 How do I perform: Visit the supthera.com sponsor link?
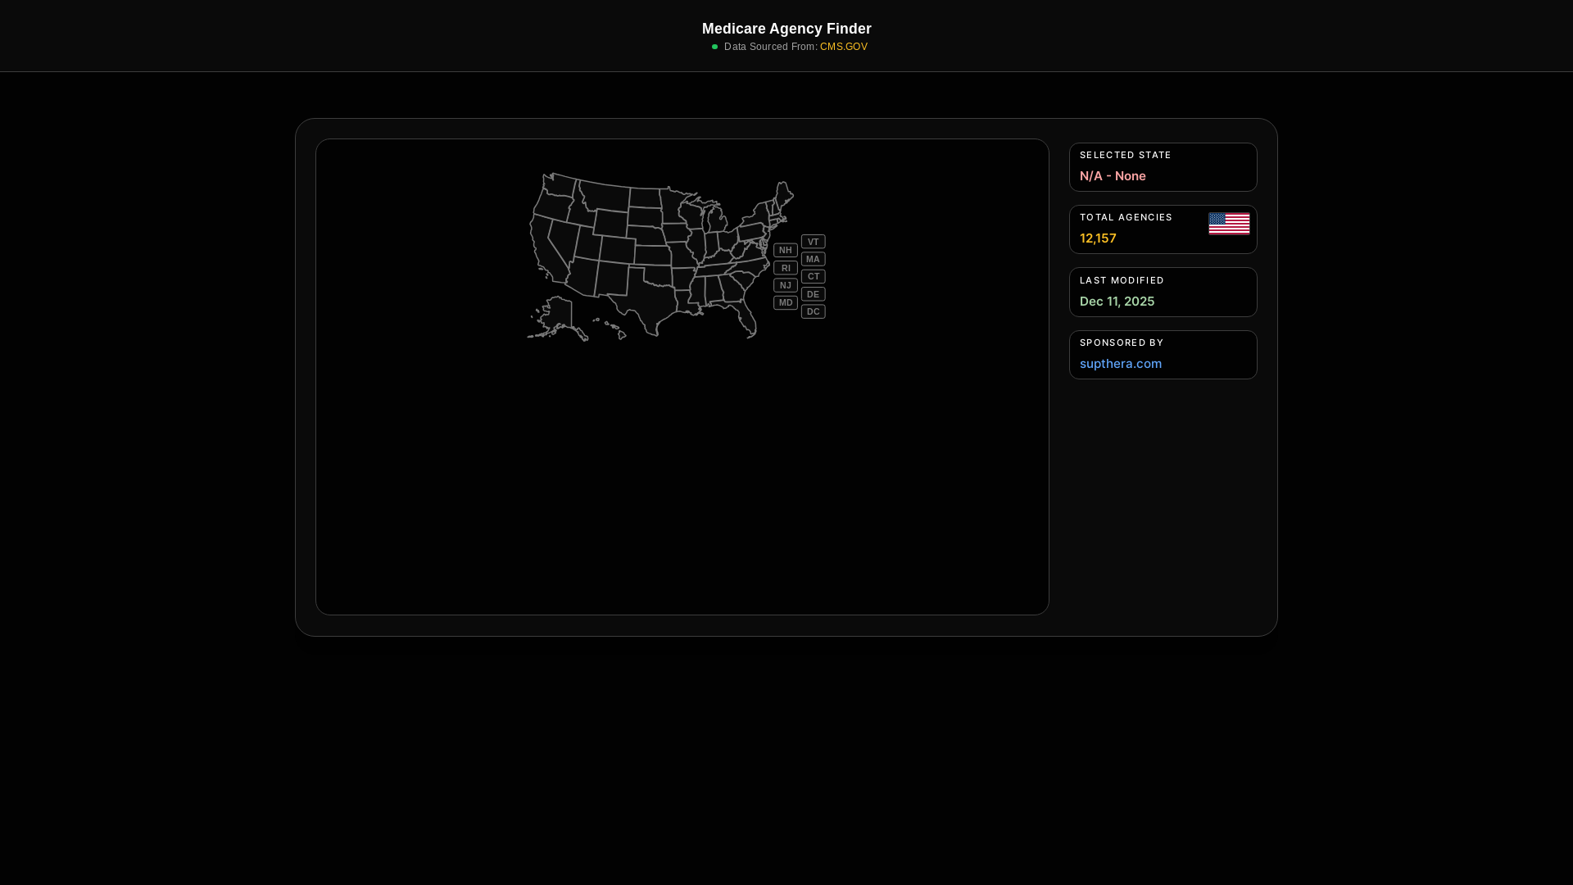[x=1121, y=363]
